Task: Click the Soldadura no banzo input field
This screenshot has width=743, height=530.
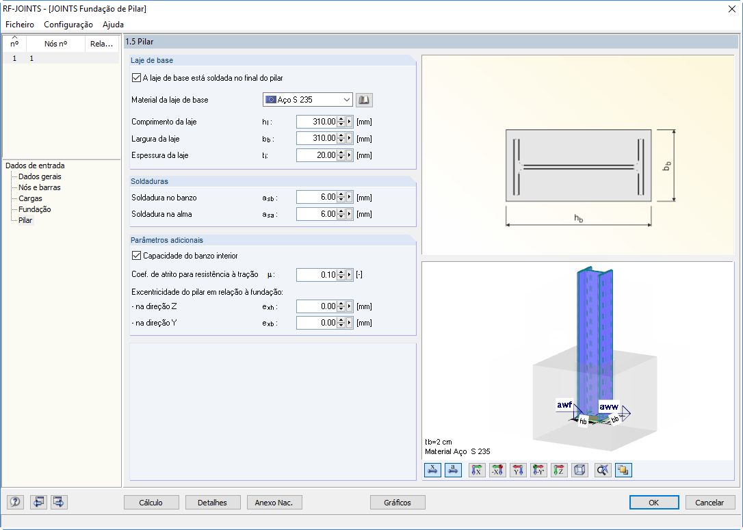Action: (317, 197)
